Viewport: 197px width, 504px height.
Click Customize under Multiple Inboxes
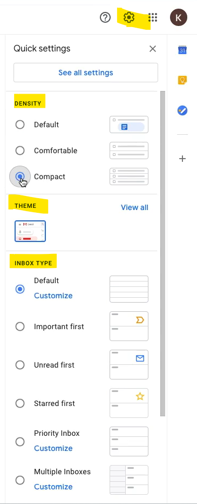tap(53, 487)
